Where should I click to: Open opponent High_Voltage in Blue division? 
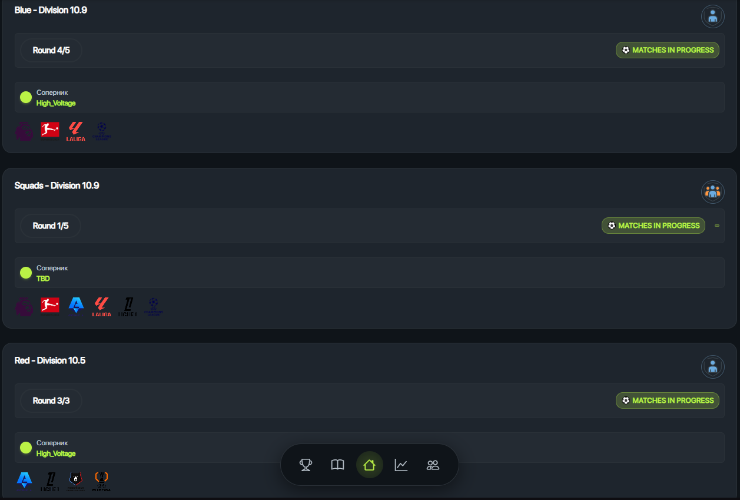pos(56,104)
